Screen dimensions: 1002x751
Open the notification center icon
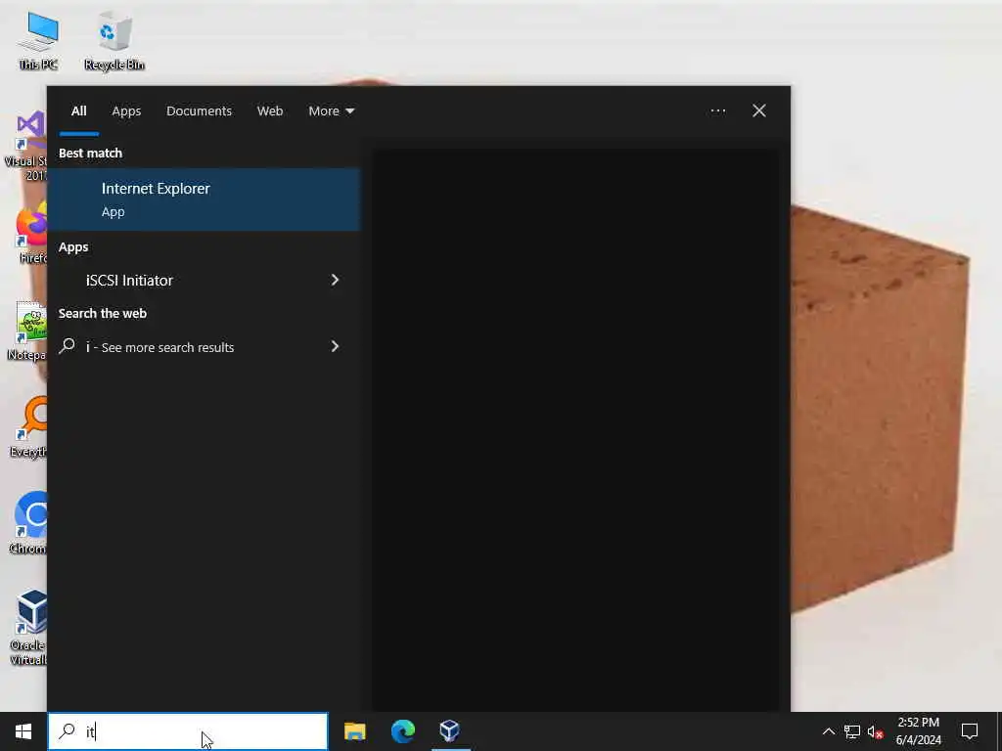(x=970, y=731)
